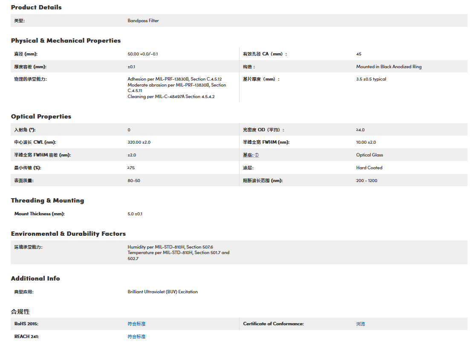Click the 200 - 1200 blocking wavelength range value

pos(366,181)
